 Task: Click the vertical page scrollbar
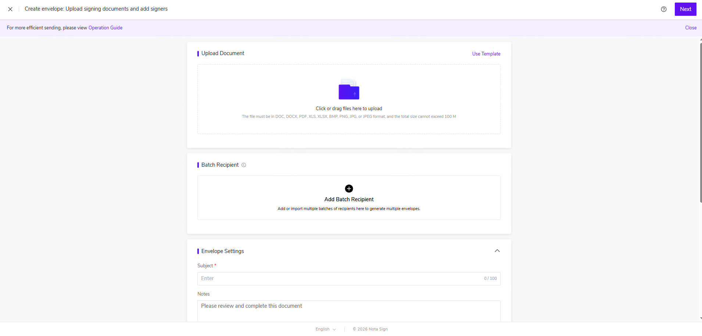(x=701, y=123)
